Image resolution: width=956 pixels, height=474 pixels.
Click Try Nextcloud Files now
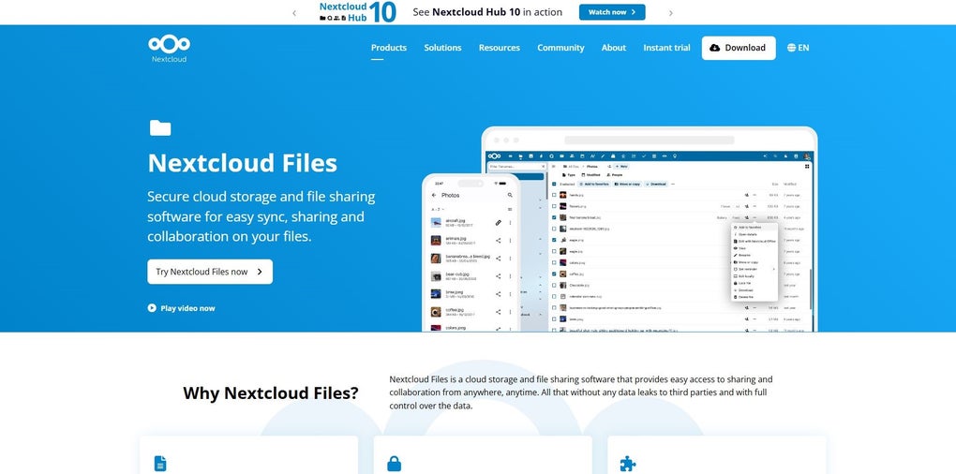[x=210, y=272]
